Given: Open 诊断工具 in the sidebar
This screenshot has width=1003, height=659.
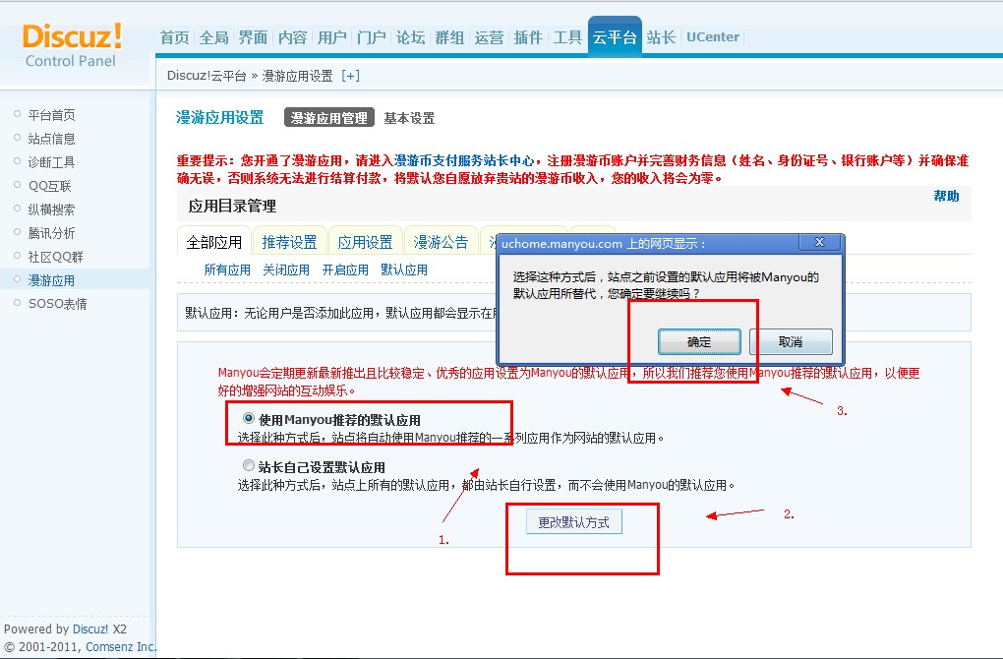Looking at the screenshot, I should click(x=52, y=162).
